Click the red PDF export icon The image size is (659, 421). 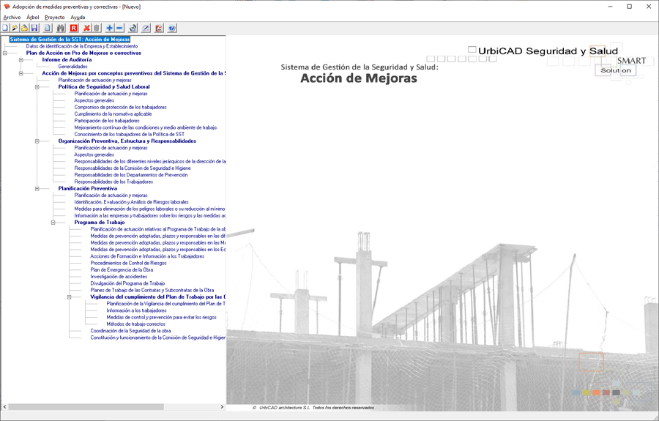159,28
